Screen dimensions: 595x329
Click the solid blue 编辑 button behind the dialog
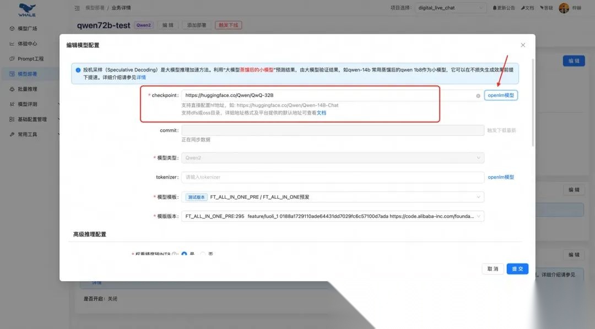[x=574, y=61]
